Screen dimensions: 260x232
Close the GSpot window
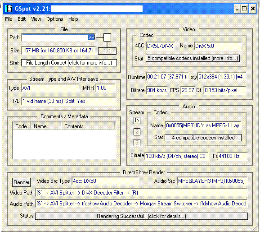click(252, 9)
